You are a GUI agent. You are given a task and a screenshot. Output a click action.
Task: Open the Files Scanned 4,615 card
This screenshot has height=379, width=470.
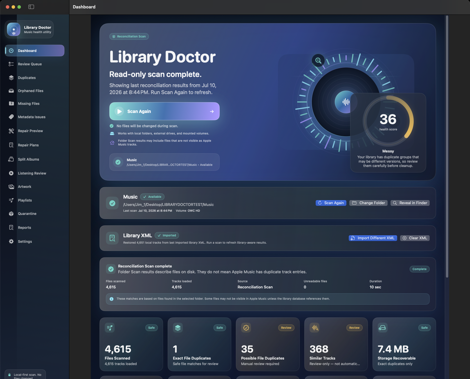tap(131, 344)
